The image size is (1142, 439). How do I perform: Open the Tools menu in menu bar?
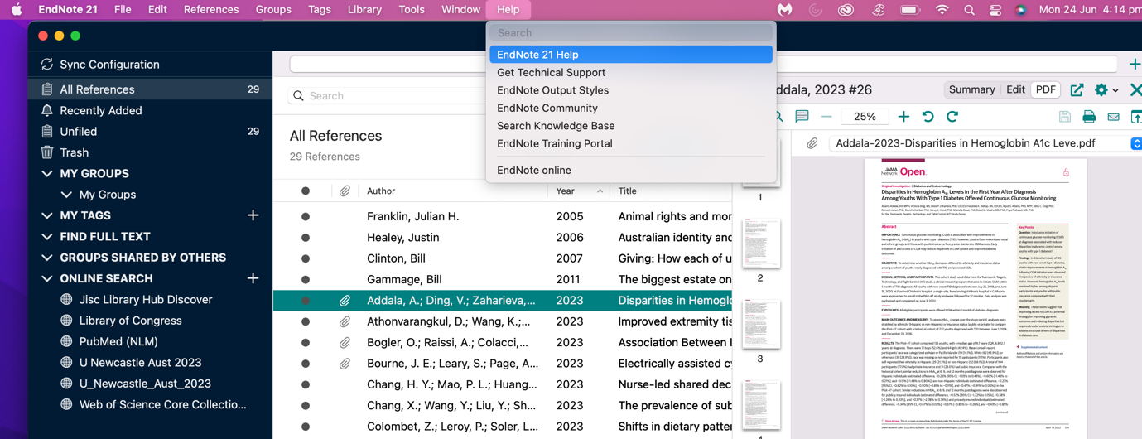[412, 10]
